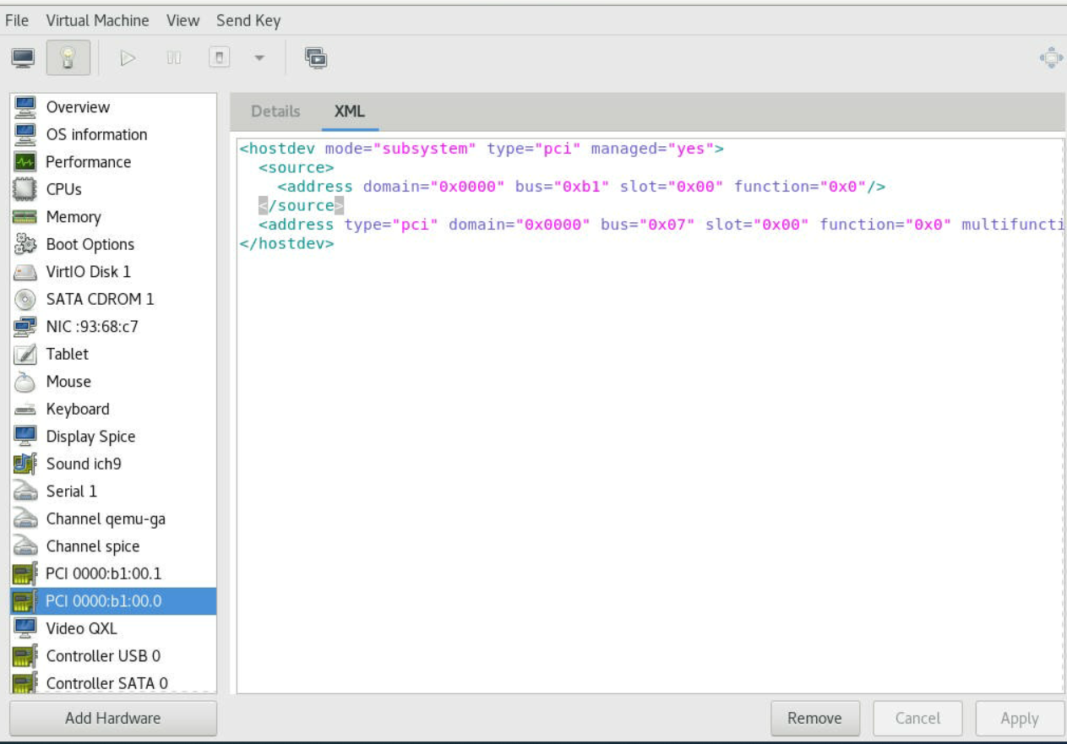Open the Send Key menu
Image resolution: width=1067 pixels, height=744 pixels.
248,20
